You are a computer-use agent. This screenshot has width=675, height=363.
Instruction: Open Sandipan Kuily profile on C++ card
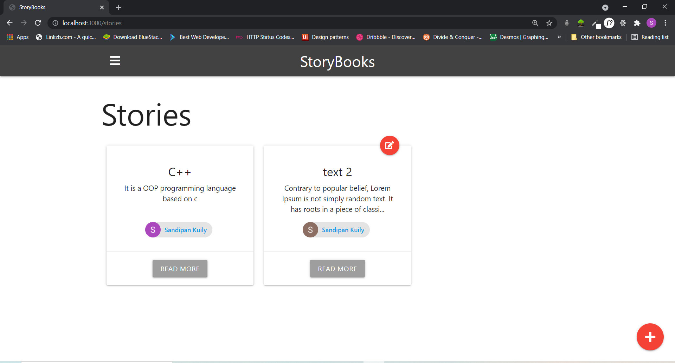(x=186, y=230)
